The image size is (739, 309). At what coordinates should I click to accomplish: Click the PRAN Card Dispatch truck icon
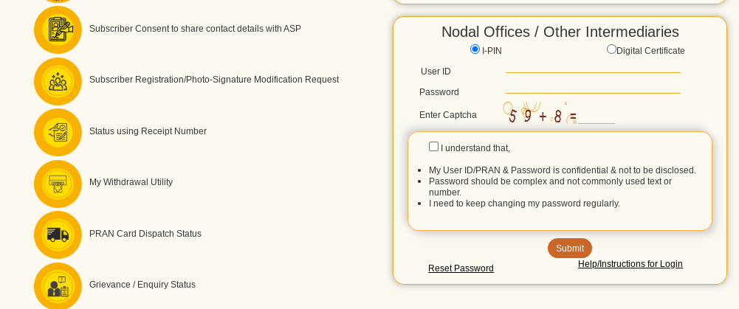(58, 235)
